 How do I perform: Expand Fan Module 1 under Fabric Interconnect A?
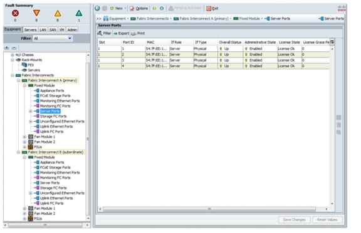pyautogui.click(x=24, y=137)
